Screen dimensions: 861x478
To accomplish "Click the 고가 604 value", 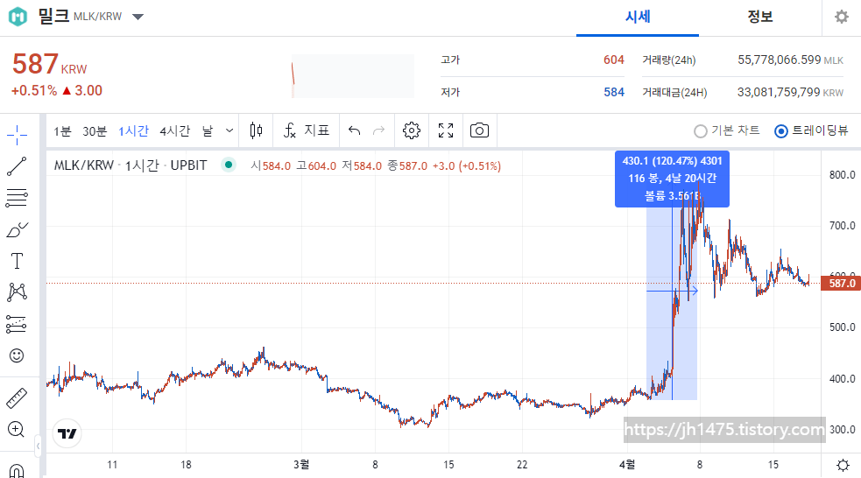I will [614, 60].
